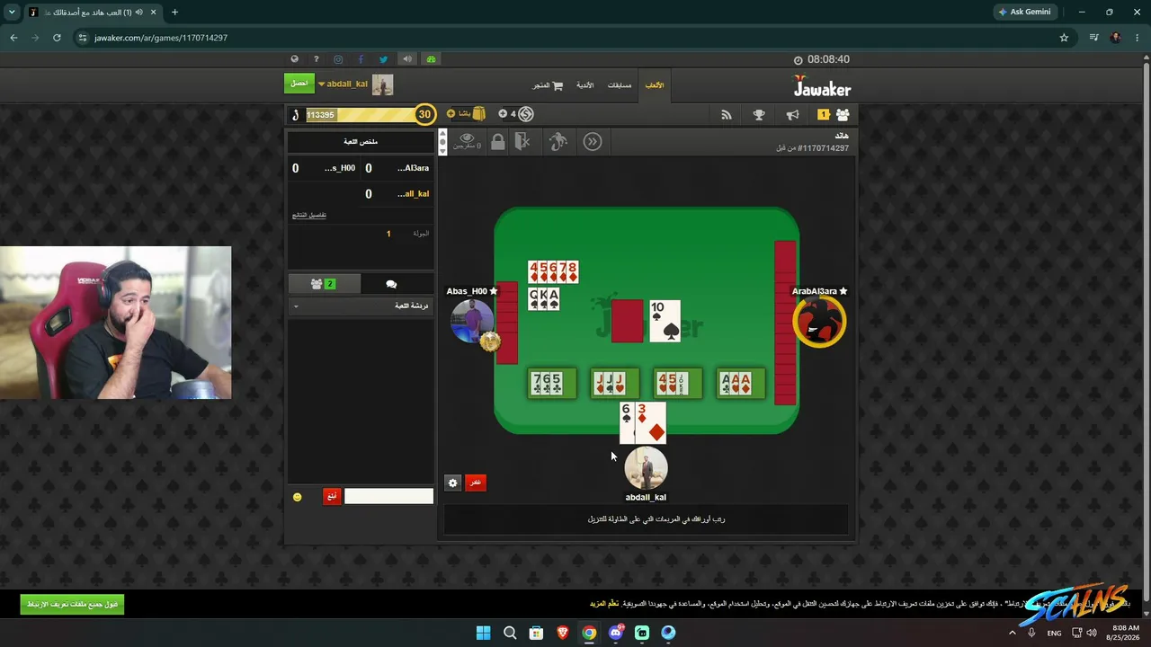The width and height of the screenshot is (1151, 647).
Task: Toggle the game sound speaker icon
Action: (x=407, y=59)
